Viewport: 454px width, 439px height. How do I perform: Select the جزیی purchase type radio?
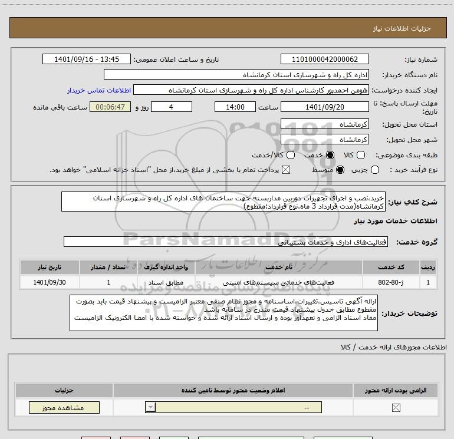tap(374, 170)
